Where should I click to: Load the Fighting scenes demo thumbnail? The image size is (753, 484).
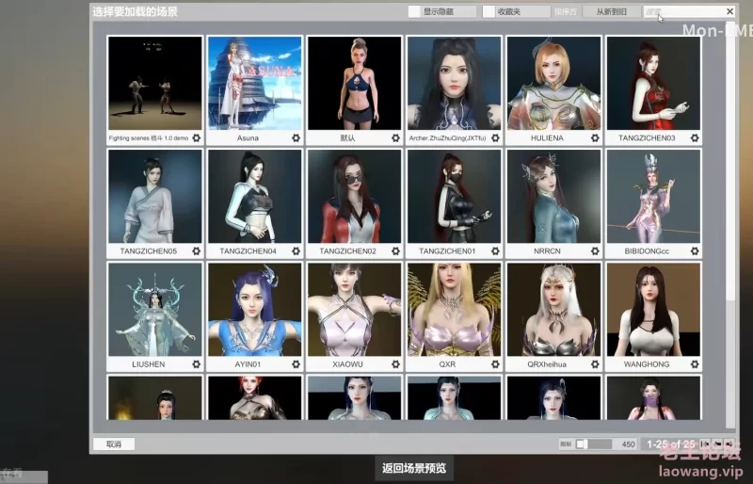(155, 83)
